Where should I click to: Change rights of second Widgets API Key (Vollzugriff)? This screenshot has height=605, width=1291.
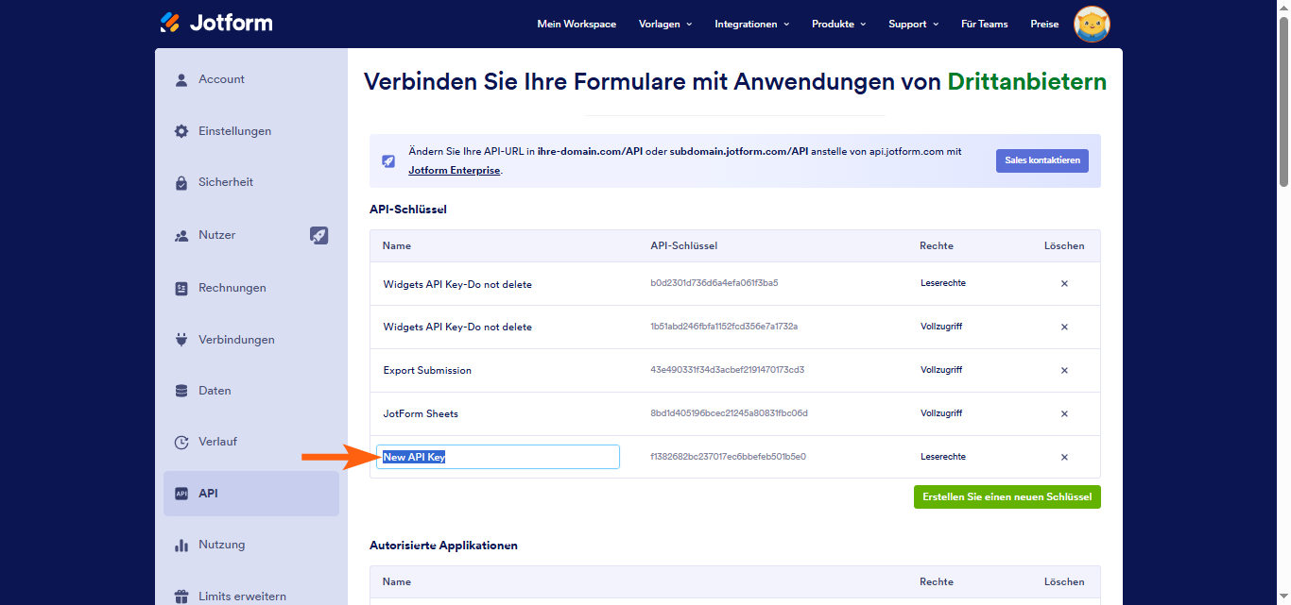(941, 327)
